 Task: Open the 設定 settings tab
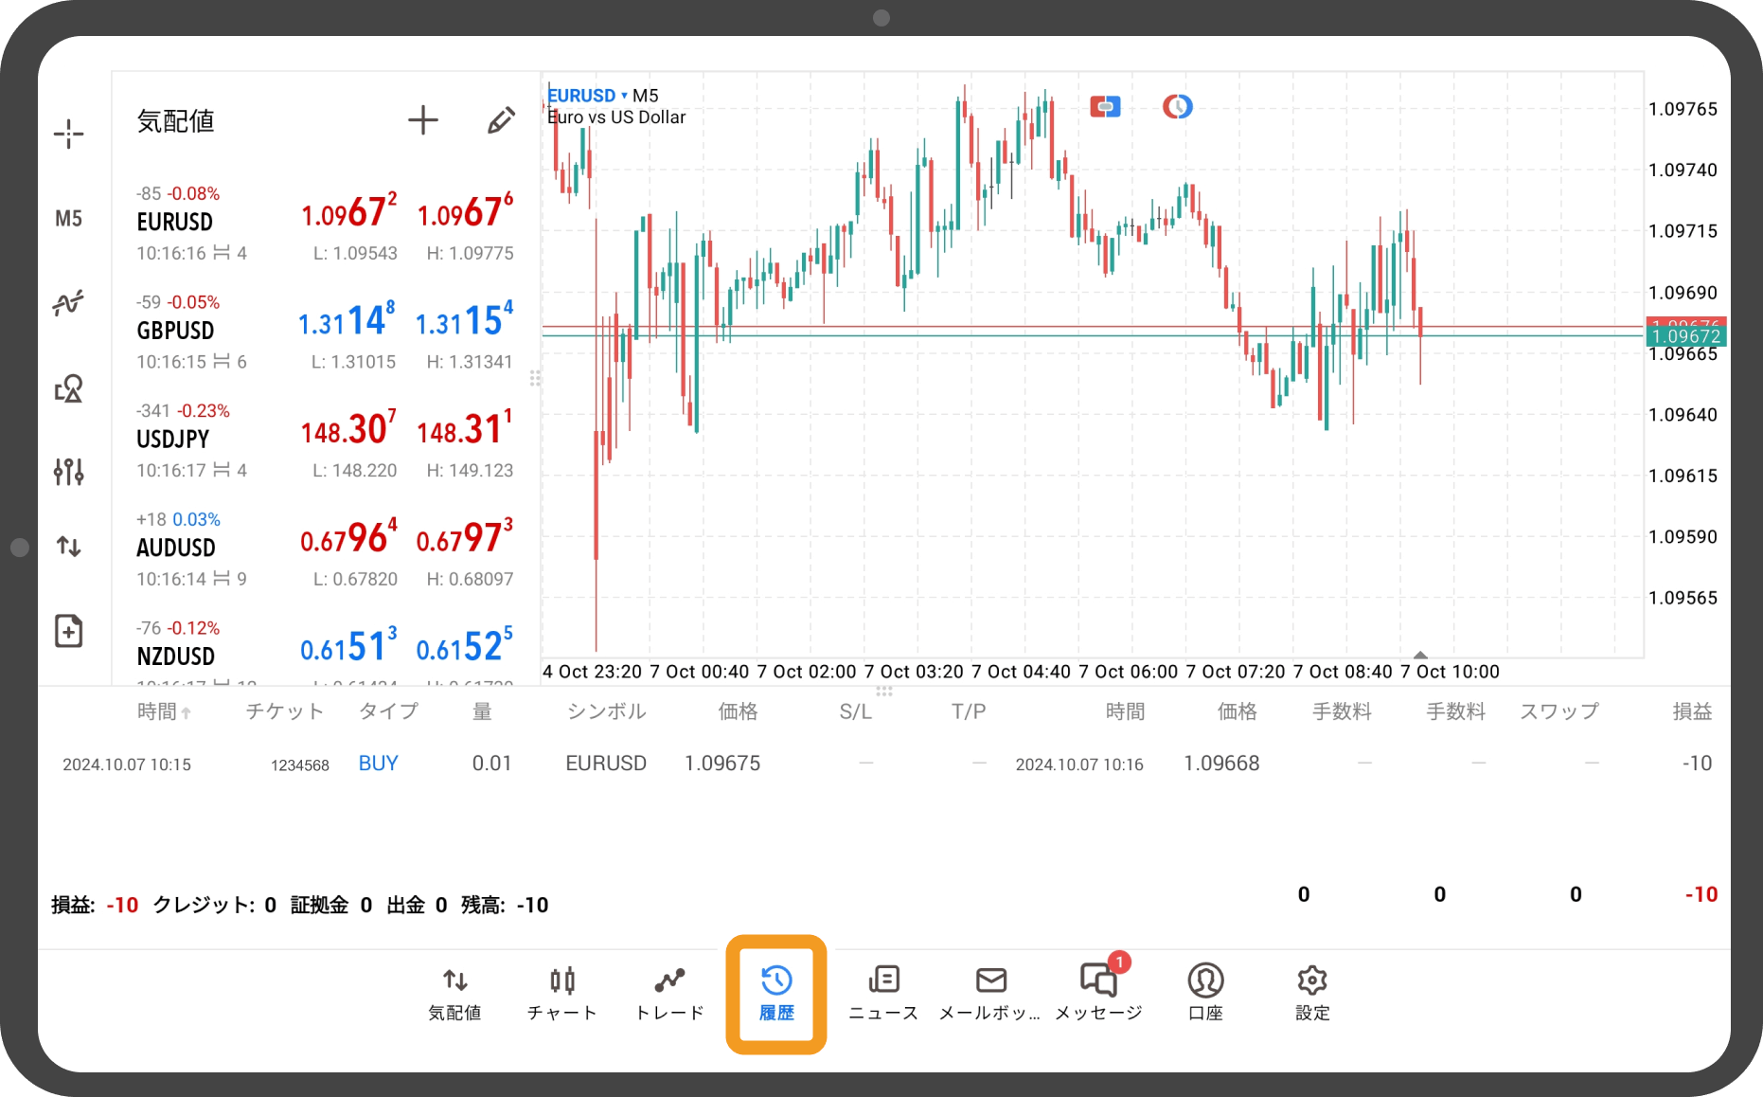point(1312,993)
